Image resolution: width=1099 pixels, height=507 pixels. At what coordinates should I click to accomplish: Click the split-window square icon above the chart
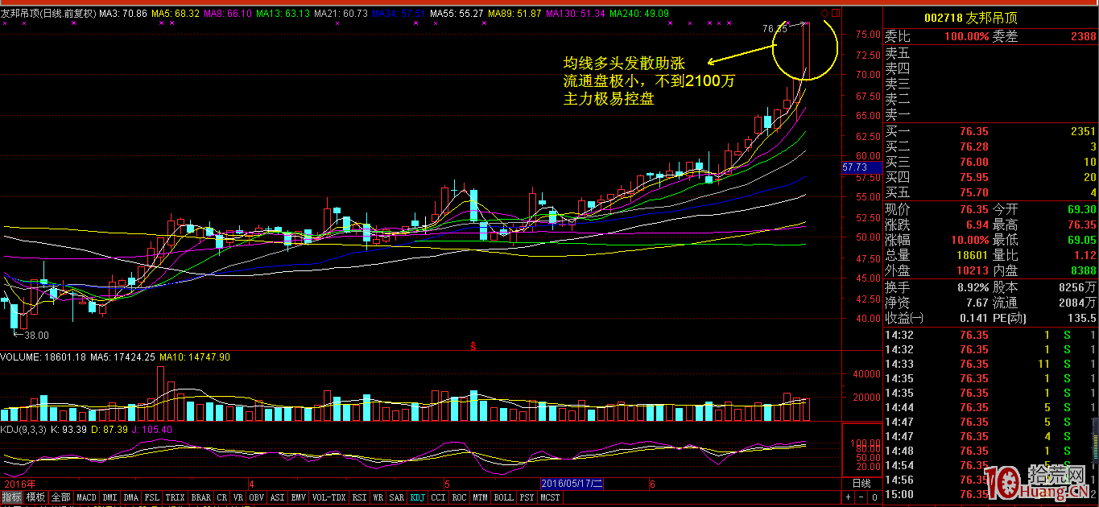[836, 14]
